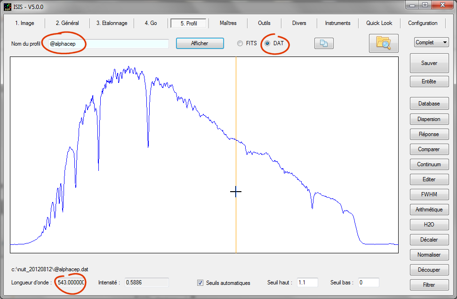Click the Sauver button

point(429,63)
